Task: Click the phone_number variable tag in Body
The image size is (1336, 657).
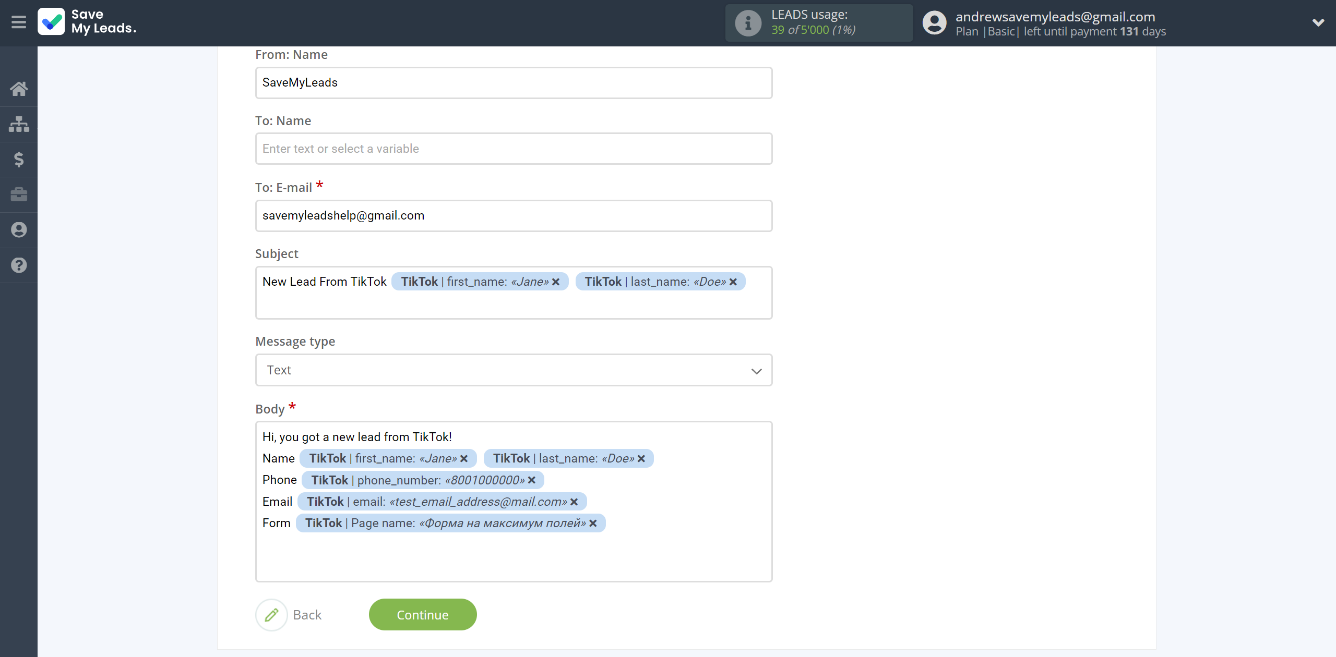Action: tap(423, 480)
